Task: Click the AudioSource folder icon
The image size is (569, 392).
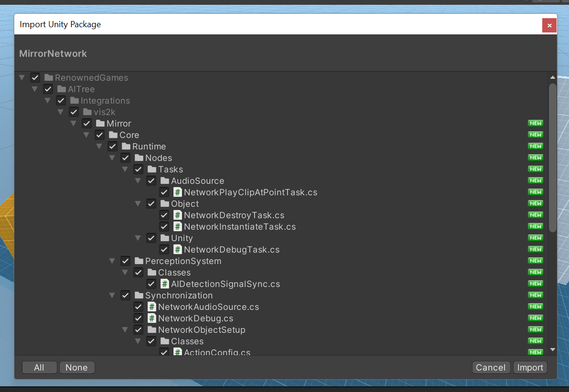Action: coord(164,181)
